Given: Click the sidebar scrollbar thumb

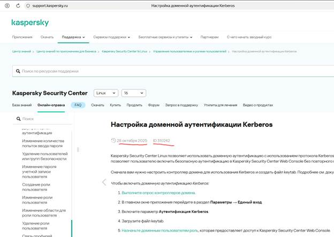Looking at the screenshot, I should (72, 228).
